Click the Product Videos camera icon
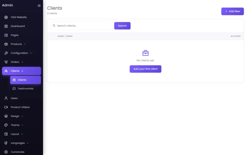Image resolution: width=248 pixels, height=155 pixels. coord(6,107)
